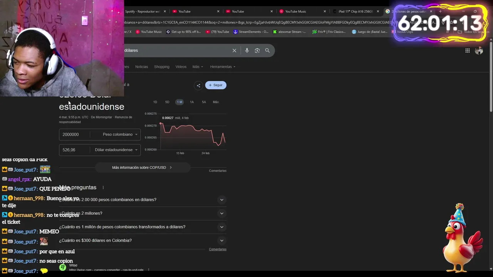Click the Wise result favicon
Screen dimensions: 493x277
(x=62, y=267)
